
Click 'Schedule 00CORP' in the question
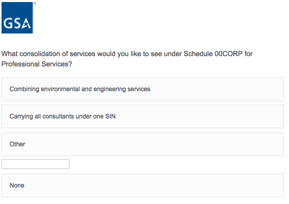(213, 54)
